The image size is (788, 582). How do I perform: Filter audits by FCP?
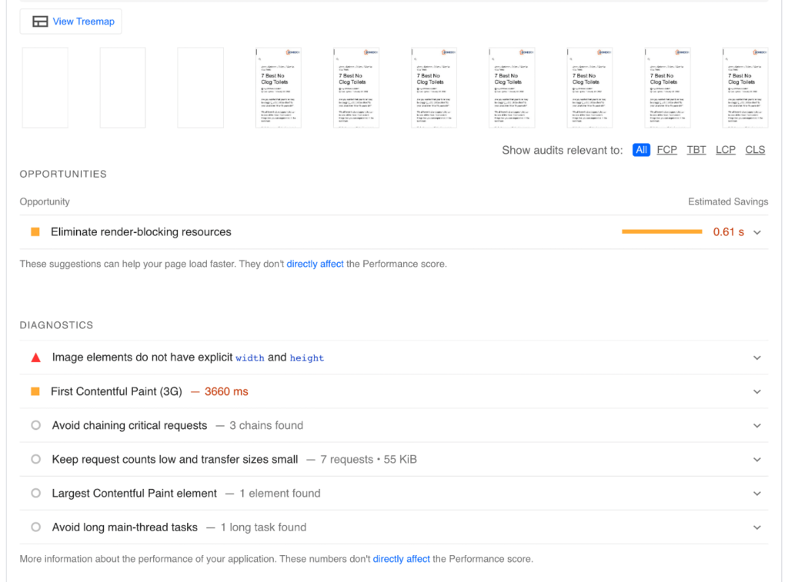[x=667, y=150]
